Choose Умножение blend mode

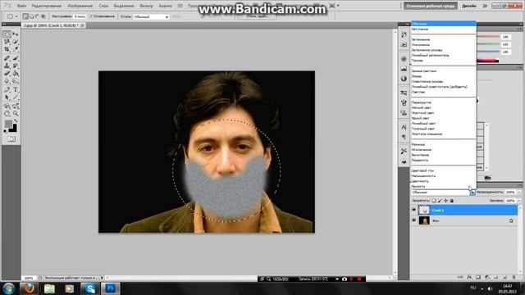pyautogui.click(x=421, y=45)
